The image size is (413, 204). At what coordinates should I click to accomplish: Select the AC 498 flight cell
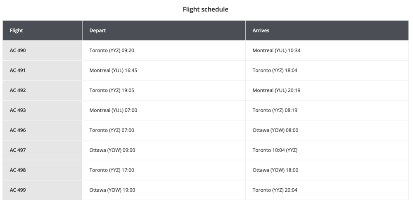pos(18,170)
